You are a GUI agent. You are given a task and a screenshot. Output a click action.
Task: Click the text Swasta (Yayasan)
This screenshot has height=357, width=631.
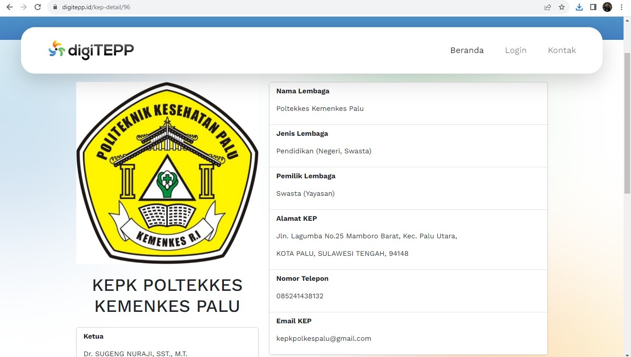click(x=305, y=194)
